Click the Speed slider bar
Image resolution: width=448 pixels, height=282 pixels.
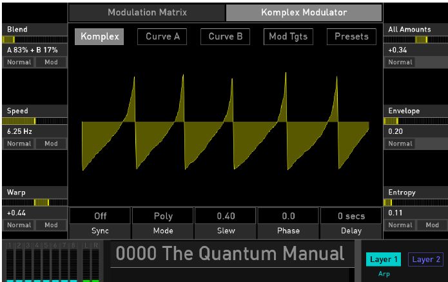point(33,120)
